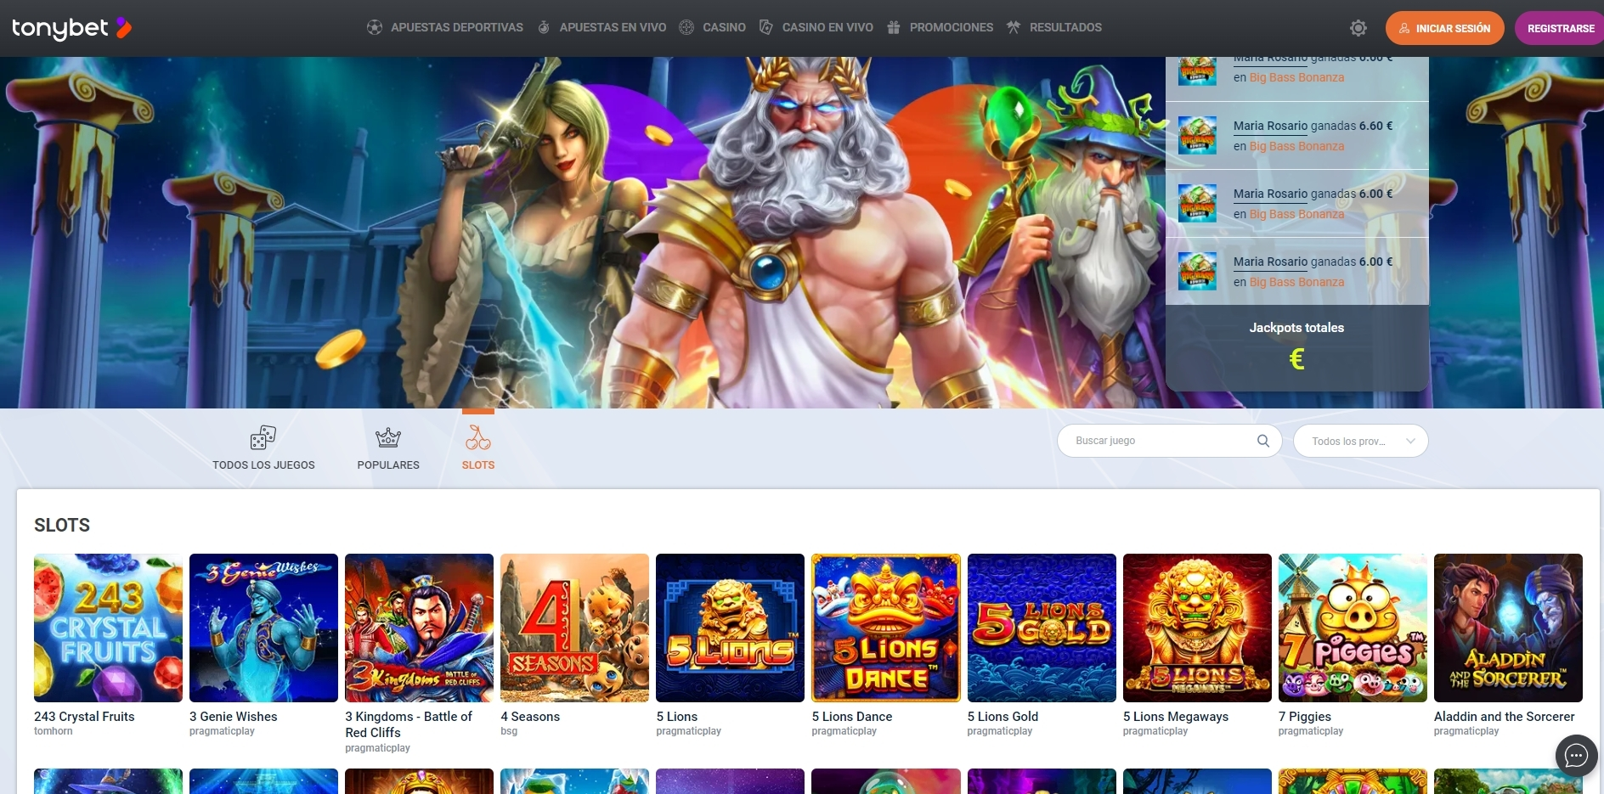The height and width of the screenshot is (794, 1604).
Task: Click the Registrarse button
Action: (x=1560, y=28)
